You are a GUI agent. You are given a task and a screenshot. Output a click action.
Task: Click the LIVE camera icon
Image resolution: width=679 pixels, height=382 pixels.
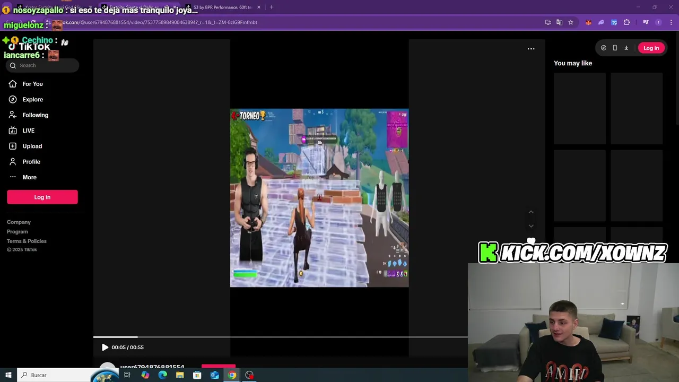pos(13,131)
